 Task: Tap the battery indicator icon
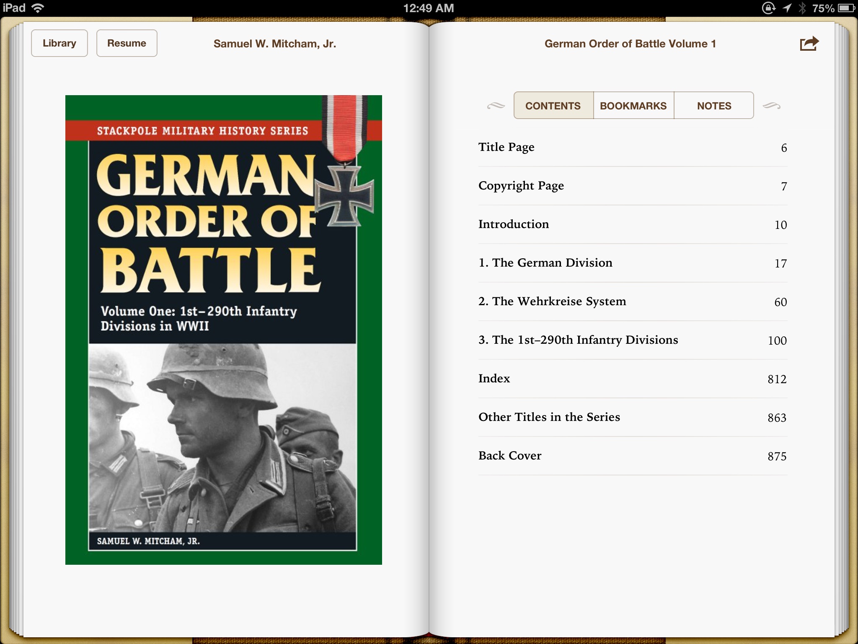coord(846,8)
